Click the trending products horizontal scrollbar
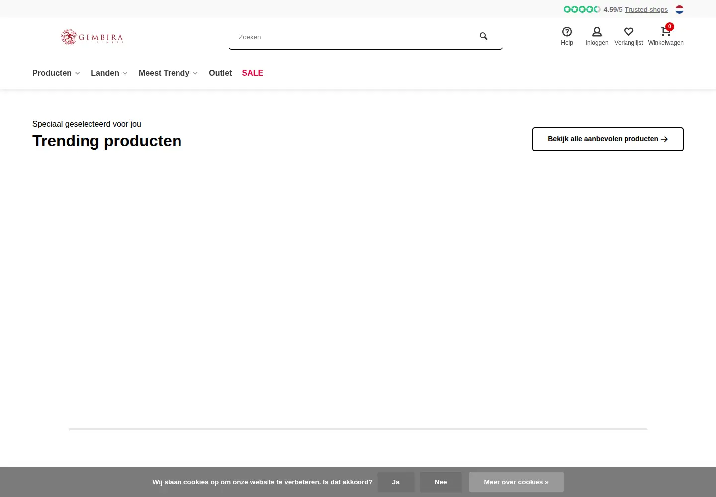The width and height of the screenshot is (716, 497). click(358, 429)
